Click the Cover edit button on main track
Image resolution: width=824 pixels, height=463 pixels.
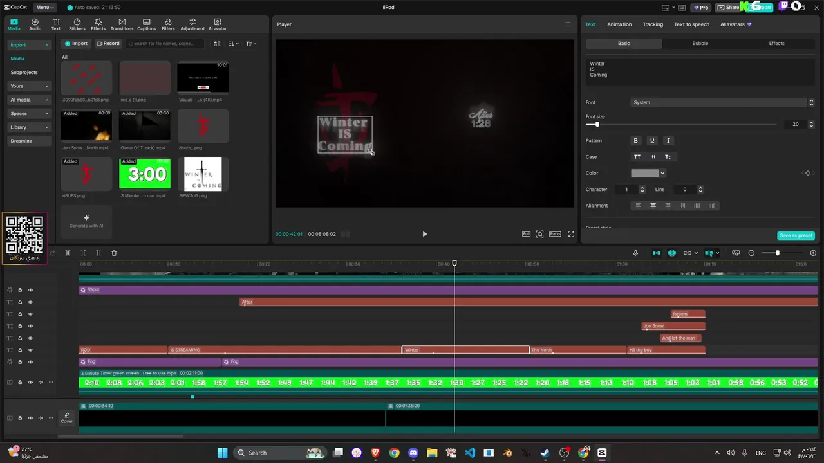[66, 418]
